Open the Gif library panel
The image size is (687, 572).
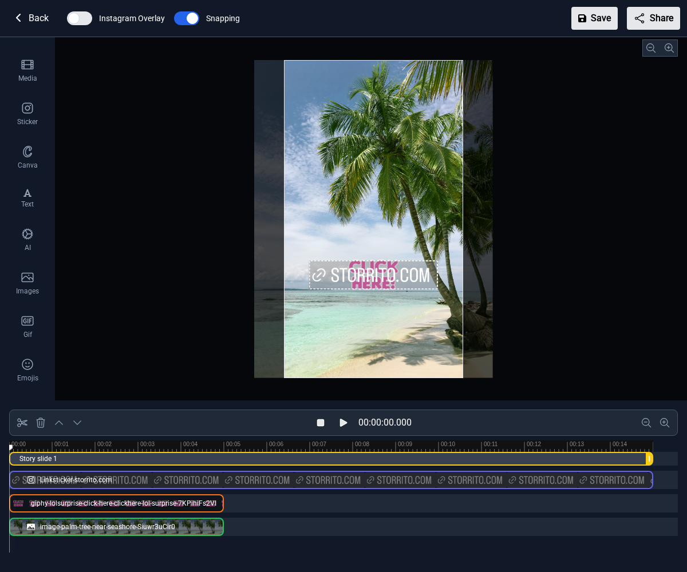pos(27,327)
